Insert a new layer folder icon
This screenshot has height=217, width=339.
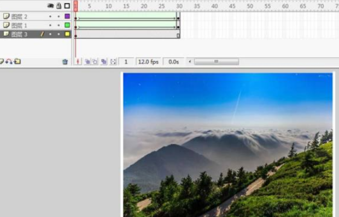tap(17, 62)
